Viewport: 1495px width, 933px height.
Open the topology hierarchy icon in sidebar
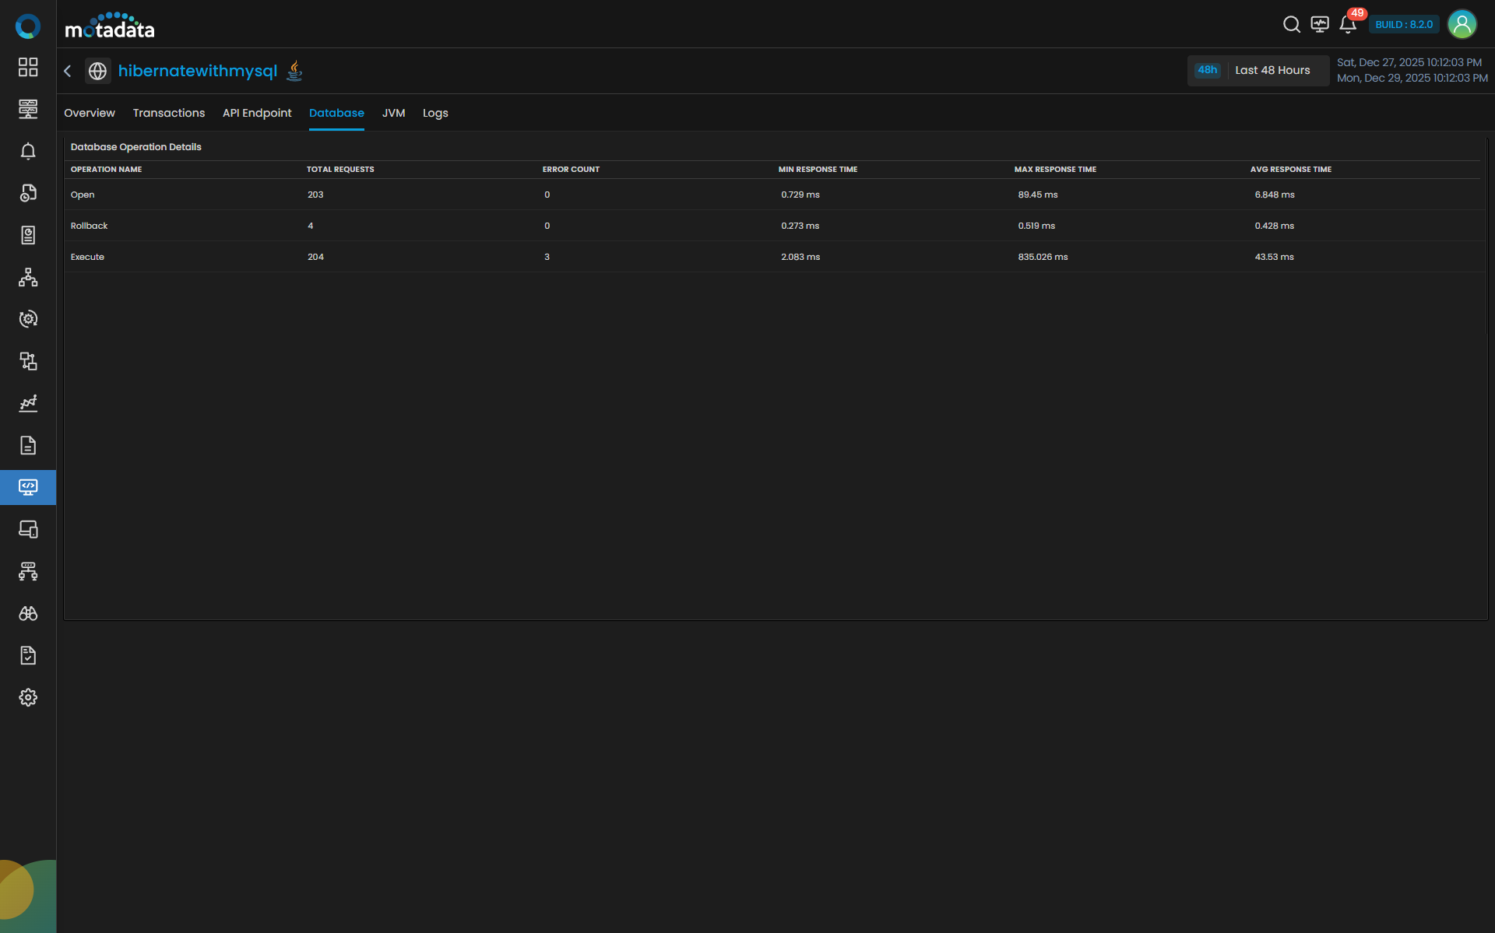28,277
